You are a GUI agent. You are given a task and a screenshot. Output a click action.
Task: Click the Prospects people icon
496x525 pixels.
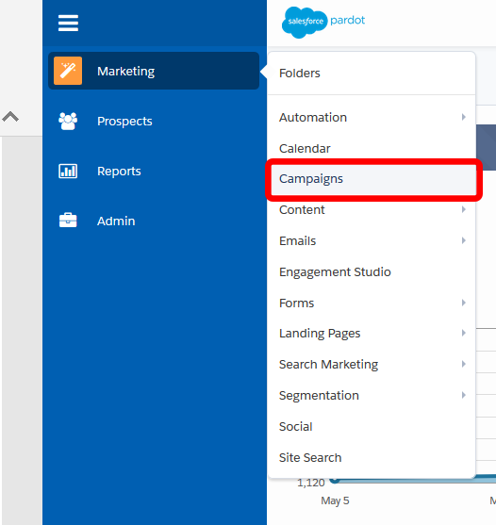(68, 121)
